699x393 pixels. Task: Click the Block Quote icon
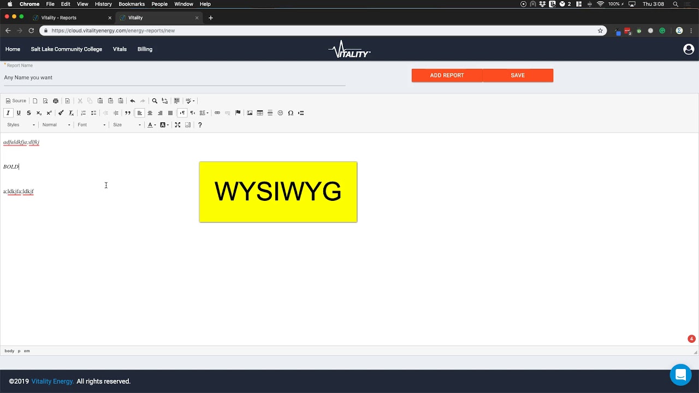[128, 113]
